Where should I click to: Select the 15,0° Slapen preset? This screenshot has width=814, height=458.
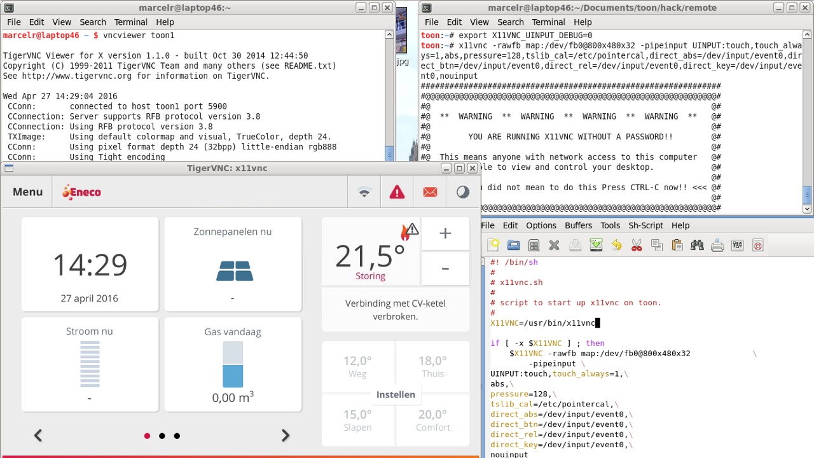357,420
